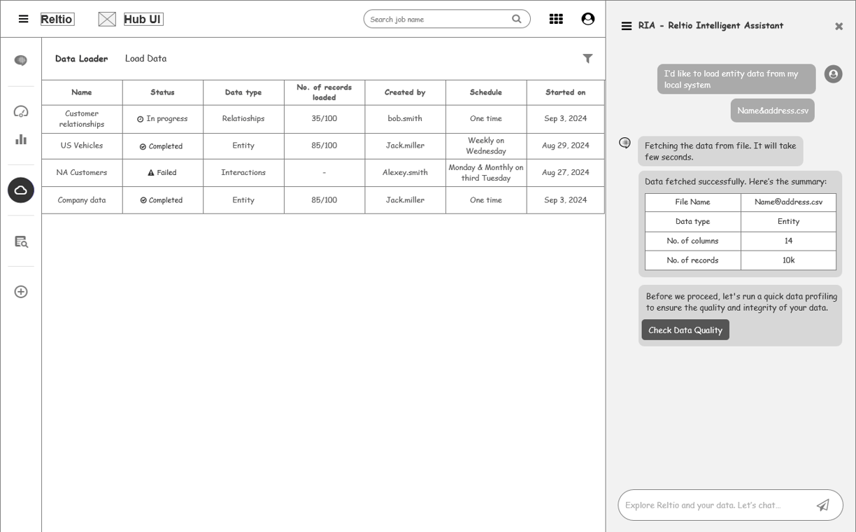This screenshot has width=856, height=532.
Task: Open the apps grid launcher
Action: [x=556, y=19]
